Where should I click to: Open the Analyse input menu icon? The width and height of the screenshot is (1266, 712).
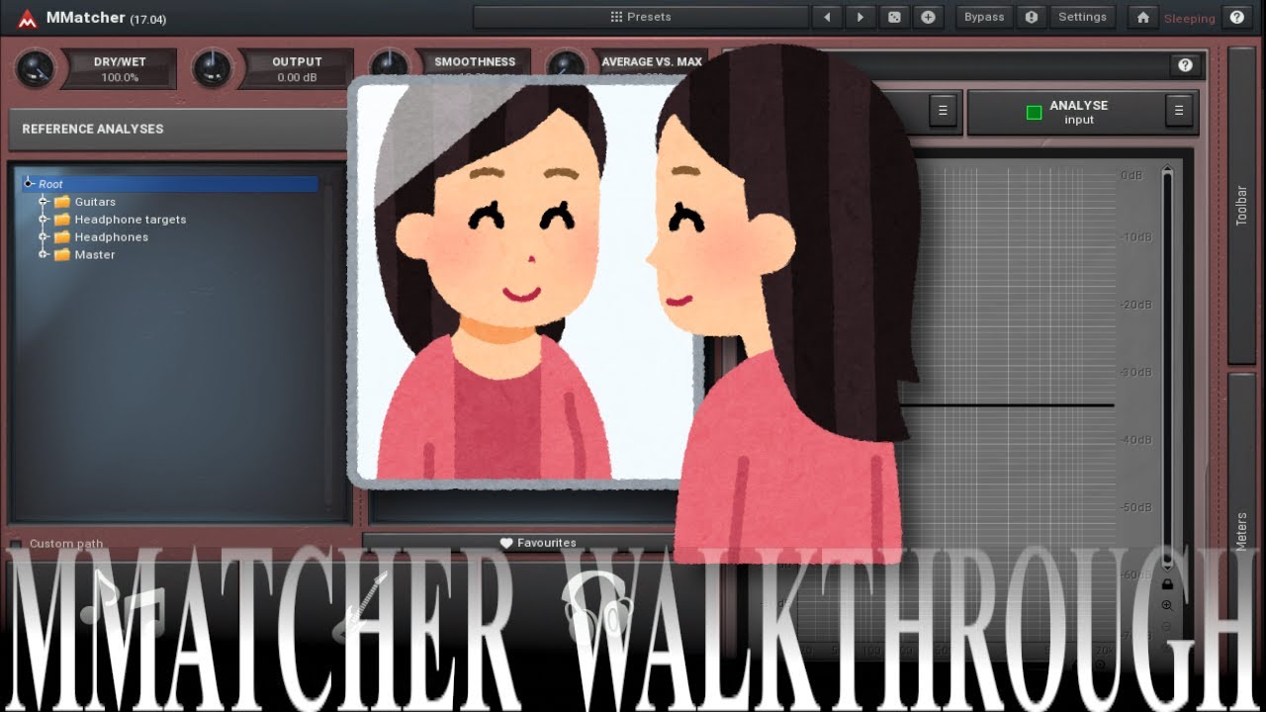pyautogui.click(x=1178, y=111)
